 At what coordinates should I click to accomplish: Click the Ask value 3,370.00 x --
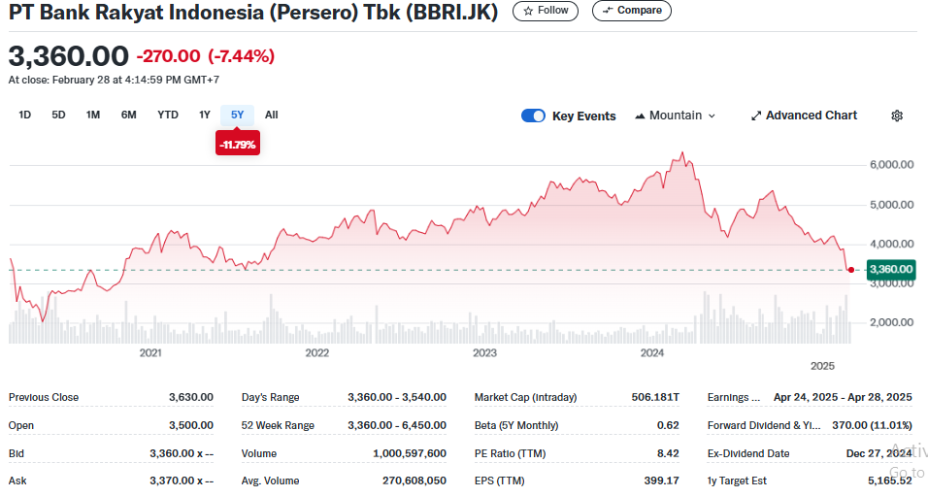182,480
